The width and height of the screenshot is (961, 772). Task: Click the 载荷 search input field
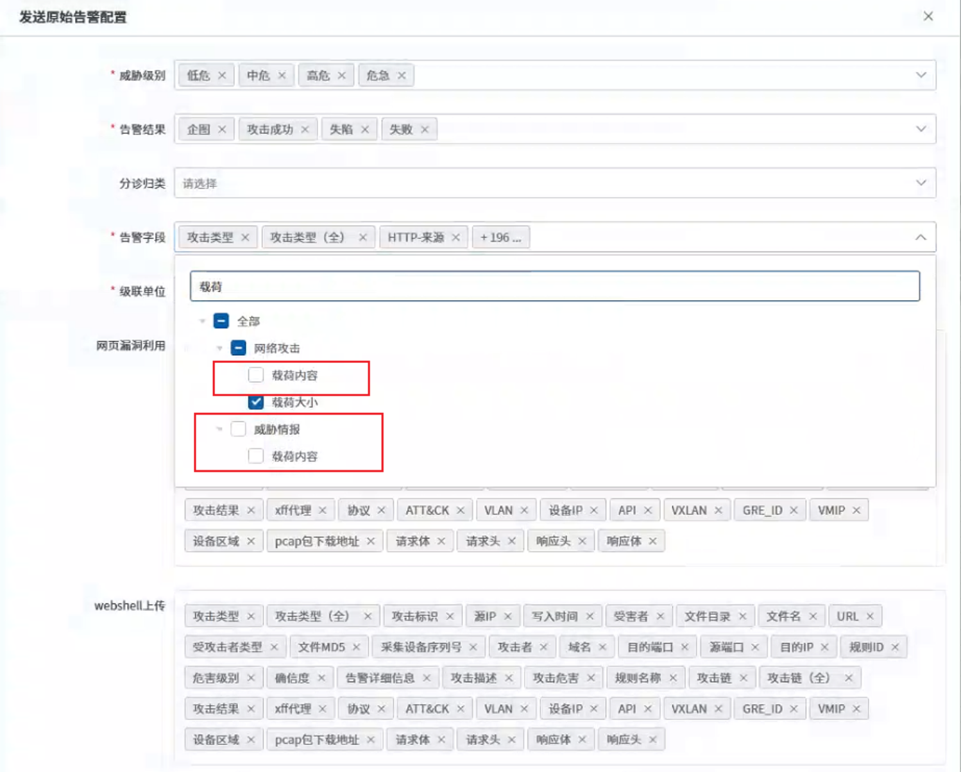pos(554,287)
